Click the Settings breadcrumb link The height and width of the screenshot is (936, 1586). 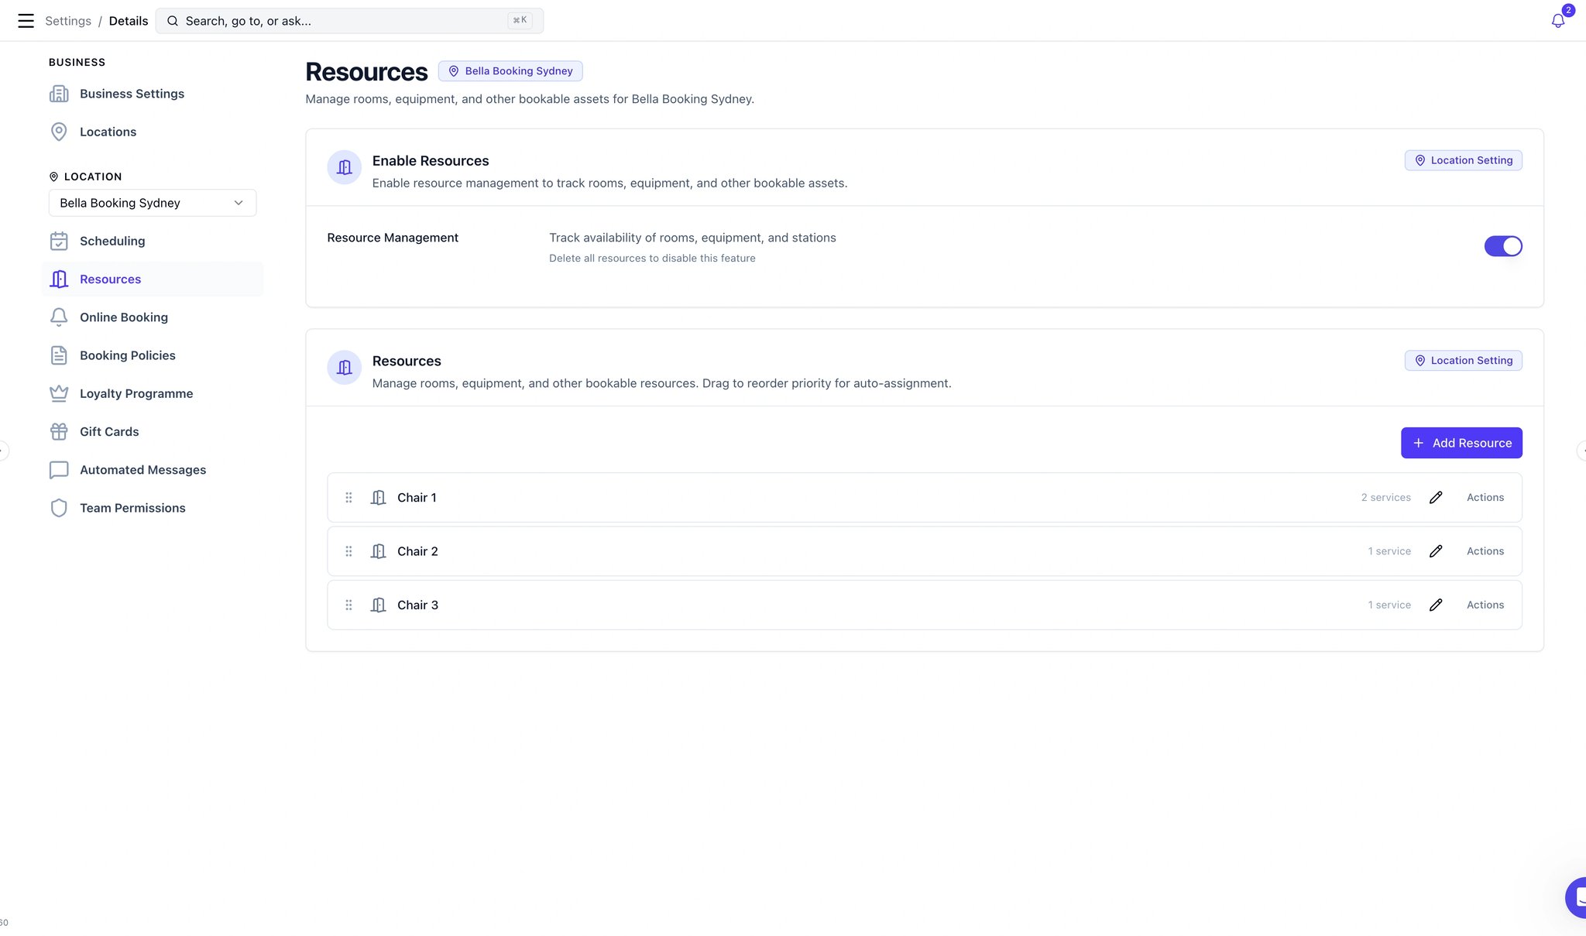[68, 21]
